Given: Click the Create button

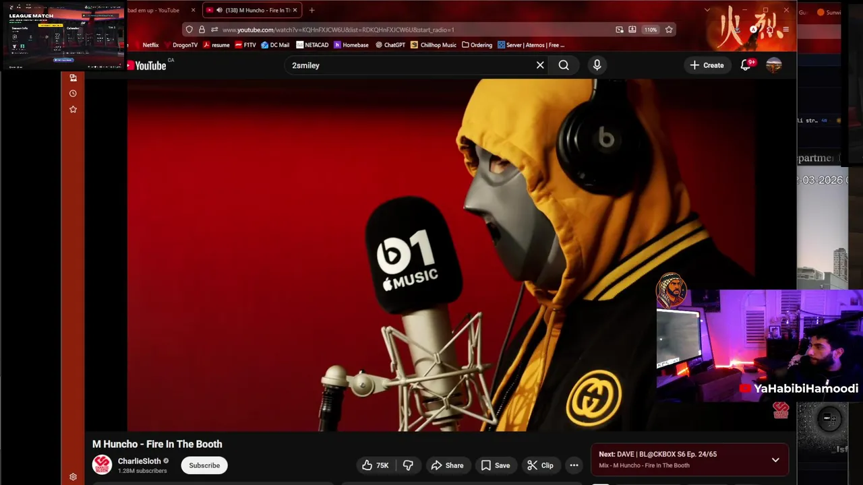Looking at the screenshot, I should click(x=707, y=65).
